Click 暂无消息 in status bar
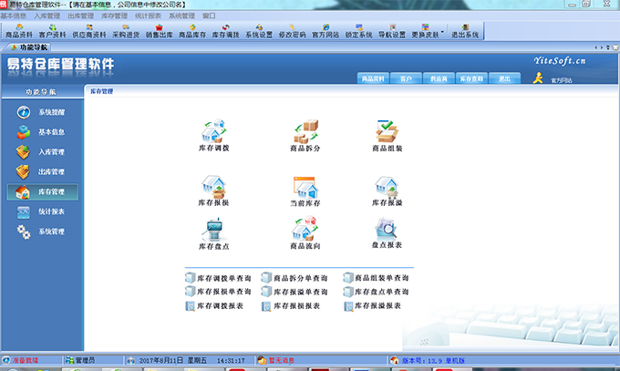The image size is (620, 371). [276, 360]
